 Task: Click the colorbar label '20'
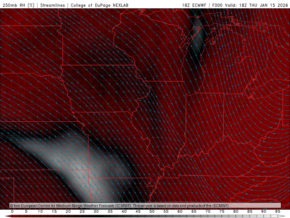68,211
